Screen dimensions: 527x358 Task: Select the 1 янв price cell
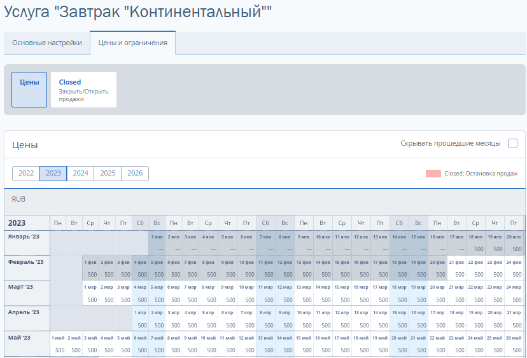(x=157, y=243)
